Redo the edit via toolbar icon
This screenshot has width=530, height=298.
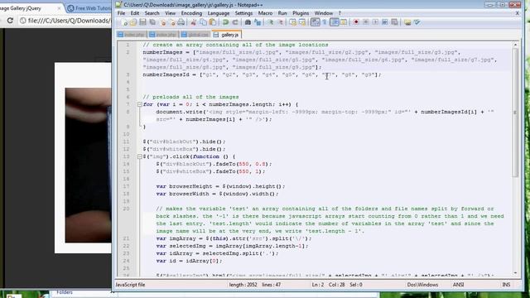click(235, 22)
